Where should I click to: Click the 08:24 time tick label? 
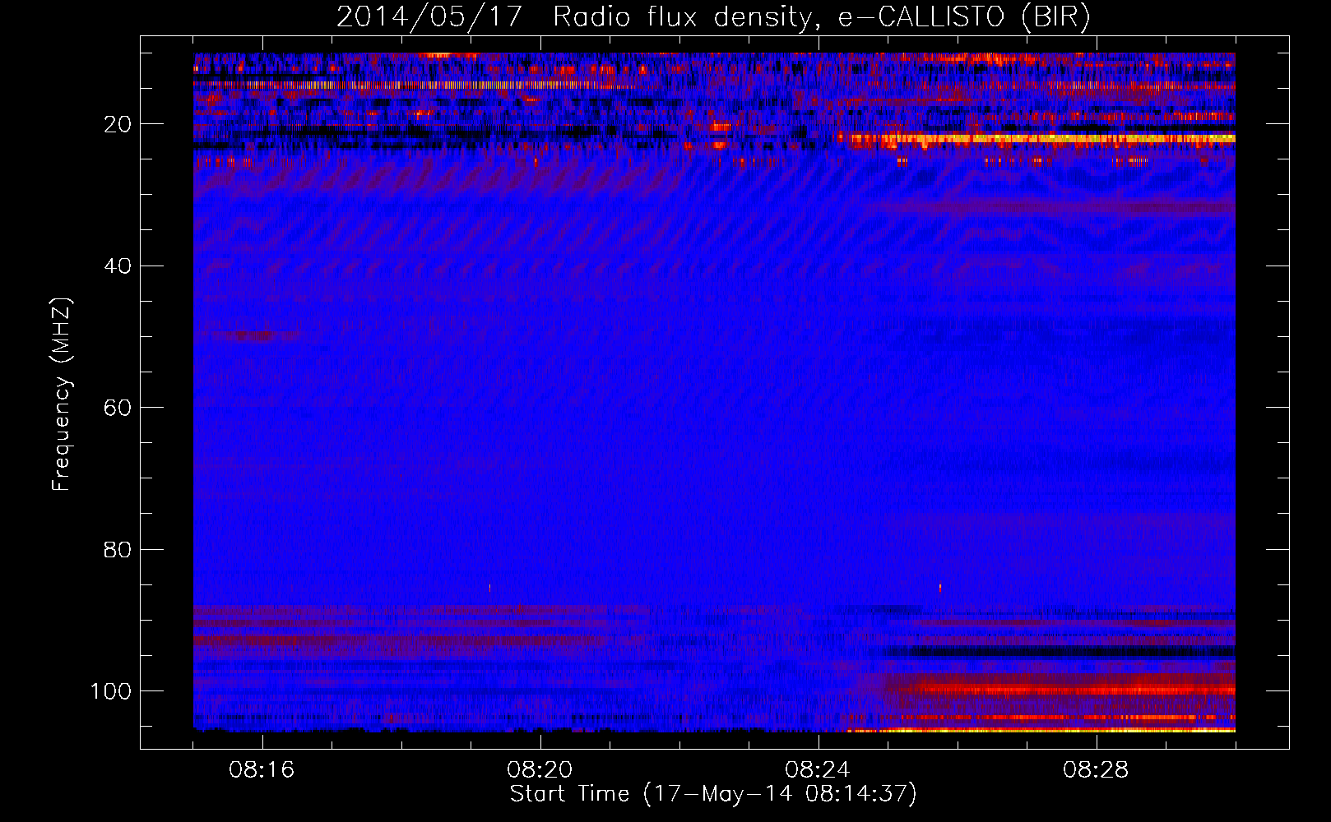(x=818, y=770)
